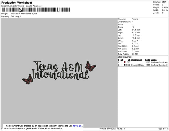Click design name 'texas a&m international 4,8 in'
Viewport: 169px width, 131px height.
(x=24, y=14)
